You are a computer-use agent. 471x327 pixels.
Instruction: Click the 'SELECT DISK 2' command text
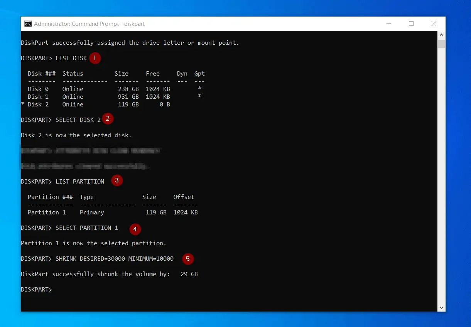(x=78, y=120)
